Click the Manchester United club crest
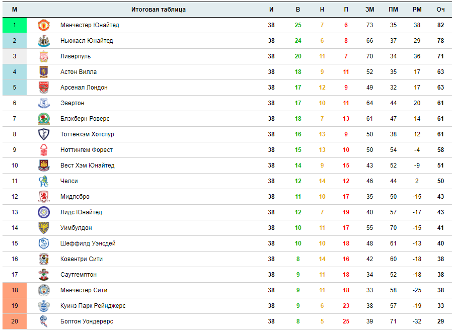Viewport: 452px width, 331px height. (x=43, y=25)
